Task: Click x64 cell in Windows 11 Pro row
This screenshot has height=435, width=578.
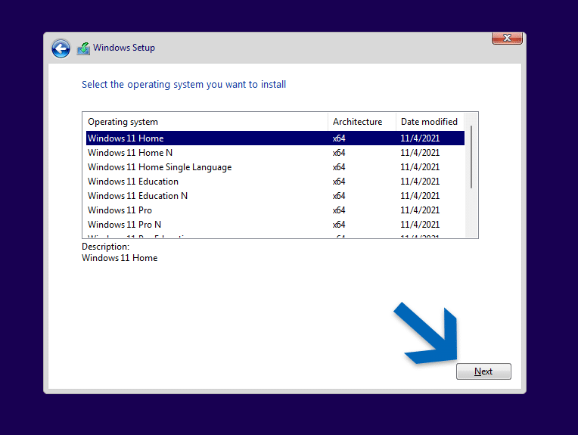Action: (x=339, y=210)
